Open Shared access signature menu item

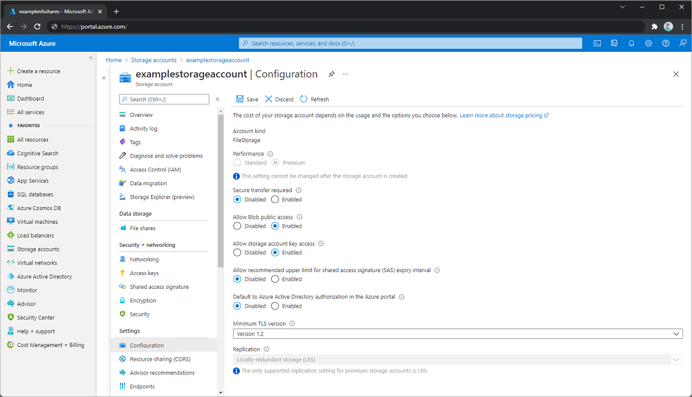point(159,287)
